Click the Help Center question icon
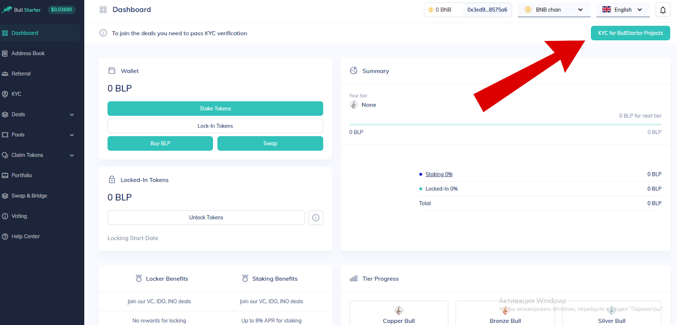This screenshot has height=325, width=677. [x=5, y=237]
